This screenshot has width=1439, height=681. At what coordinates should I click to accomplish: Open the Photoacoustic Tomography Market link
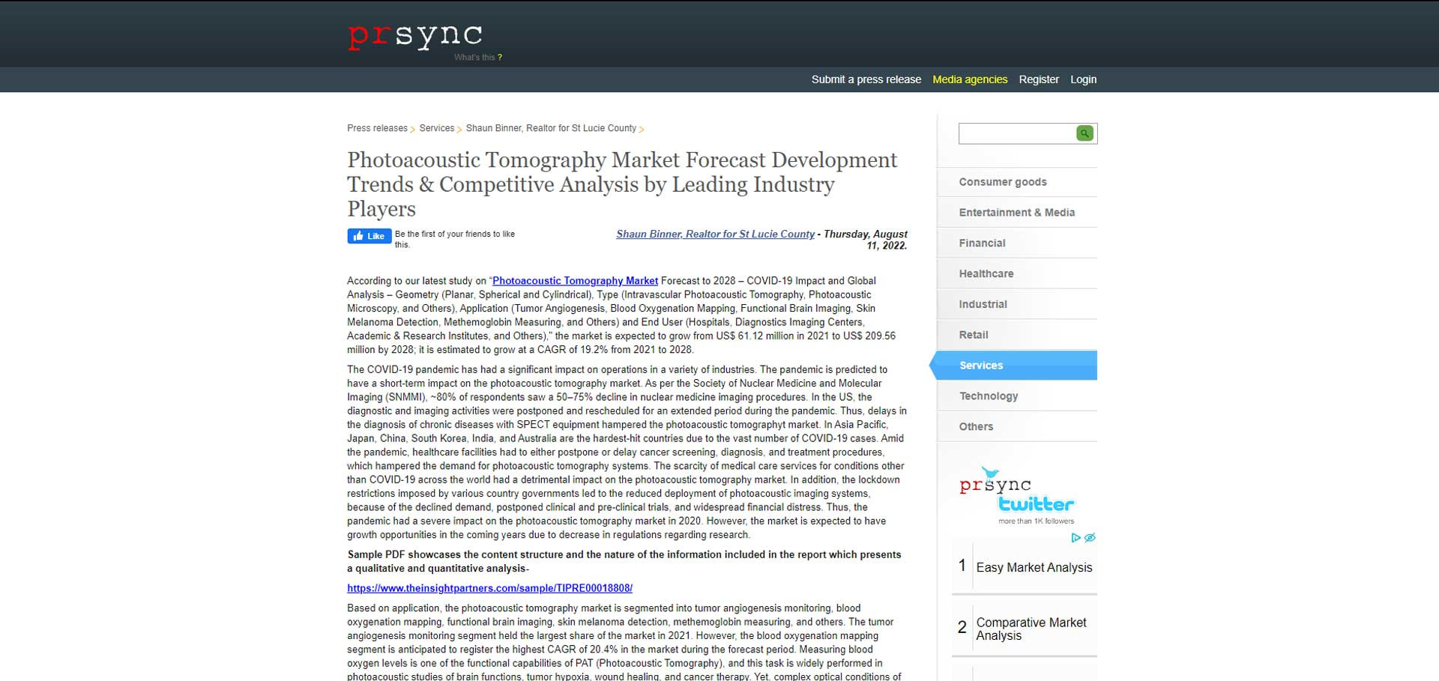(x=575, y=280)
